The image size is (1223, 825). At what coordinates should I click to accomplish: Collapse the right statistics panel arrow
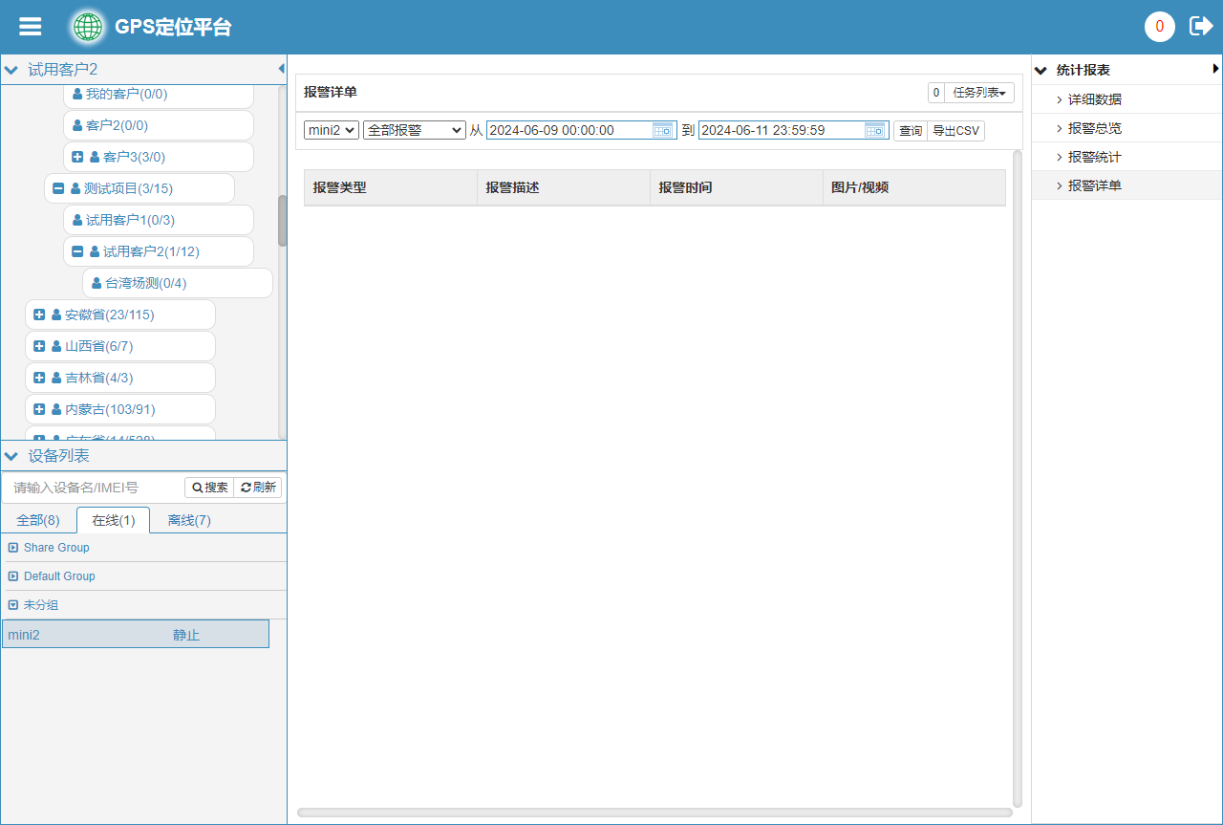click(1215, 69)
